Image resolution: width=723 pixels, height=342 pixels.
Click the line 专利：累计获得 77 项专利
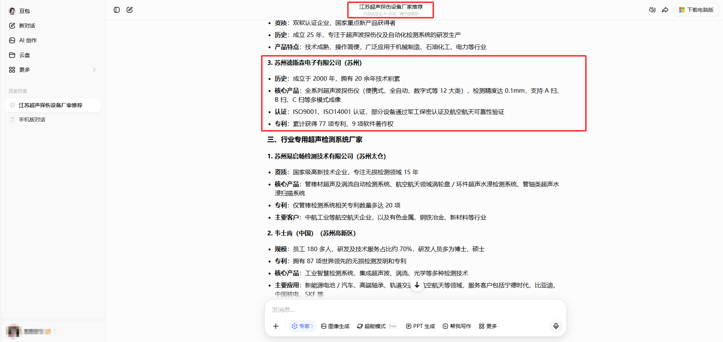pos(334,124)
